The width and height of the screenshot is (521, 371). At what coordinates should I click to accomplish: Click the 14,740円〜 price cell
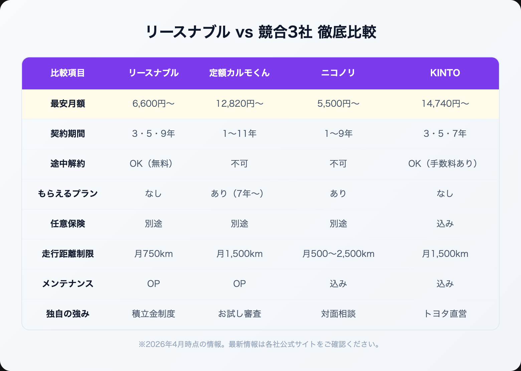pos(445,104)
